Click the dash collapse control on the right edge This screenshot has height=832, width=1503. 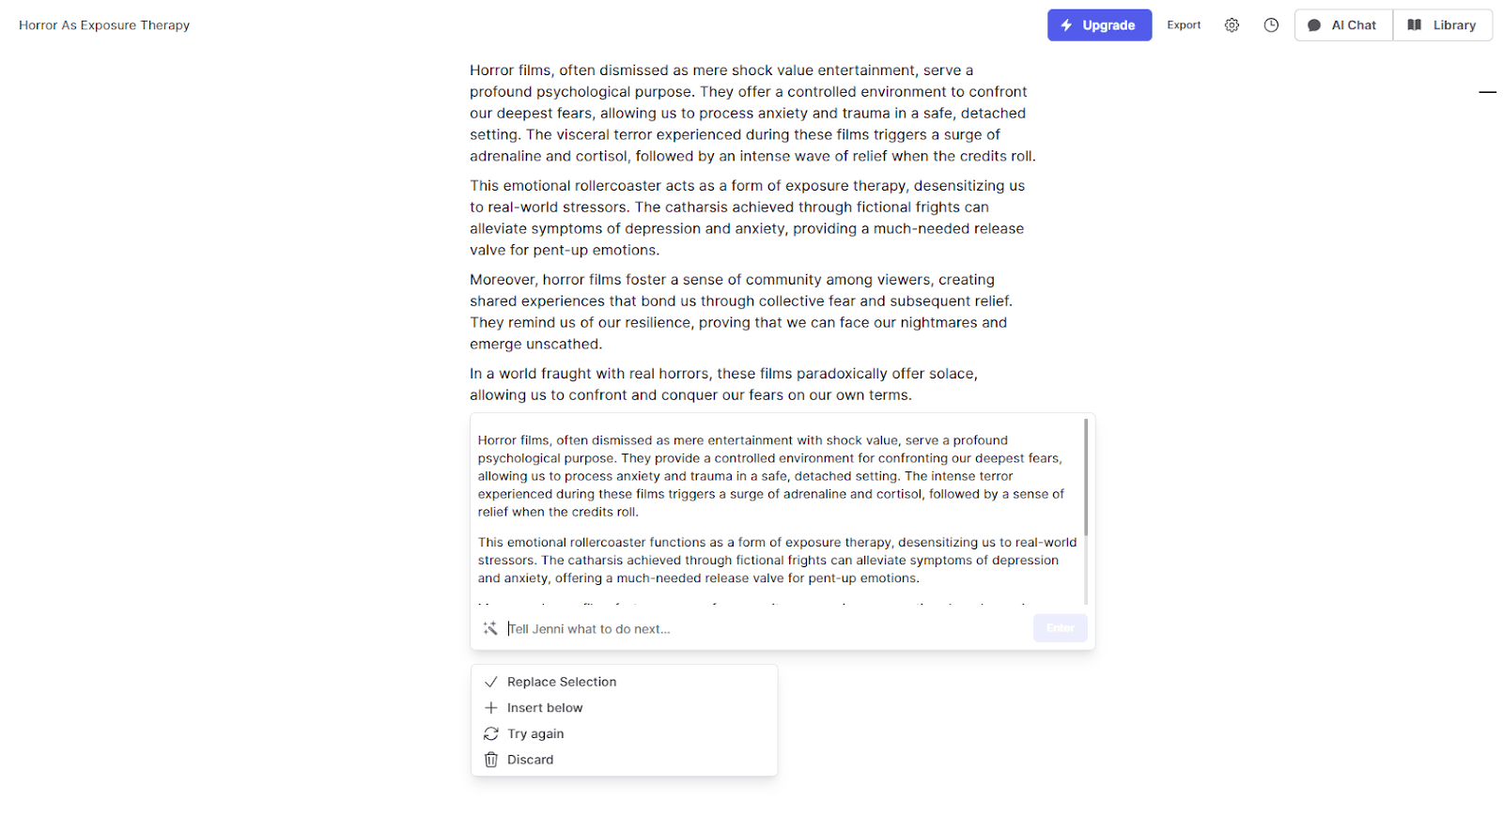tap(1487, 92)
